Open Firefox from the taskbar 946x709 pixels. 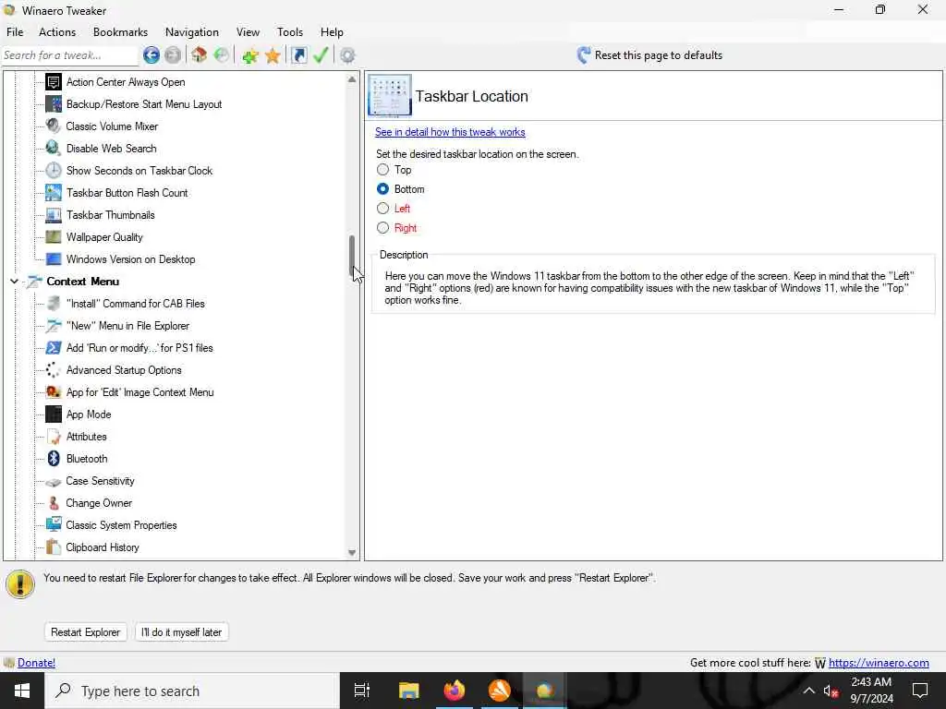[455, 691]
